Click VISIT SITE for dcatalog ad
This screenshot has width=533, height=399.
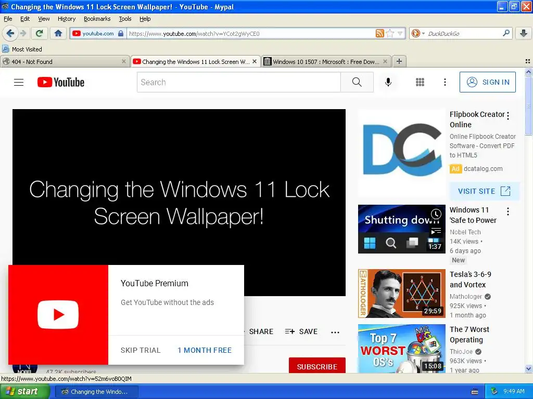tap(484, 191)
